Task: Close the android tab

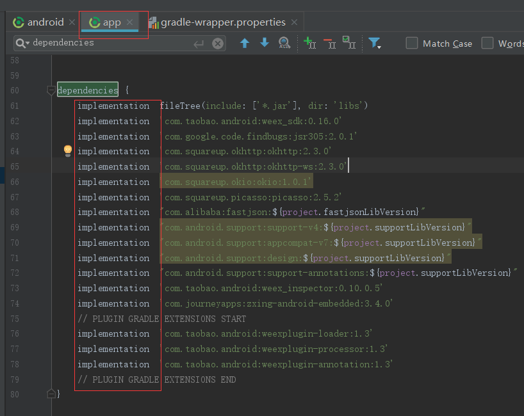Action: click(x=72, y=22)
